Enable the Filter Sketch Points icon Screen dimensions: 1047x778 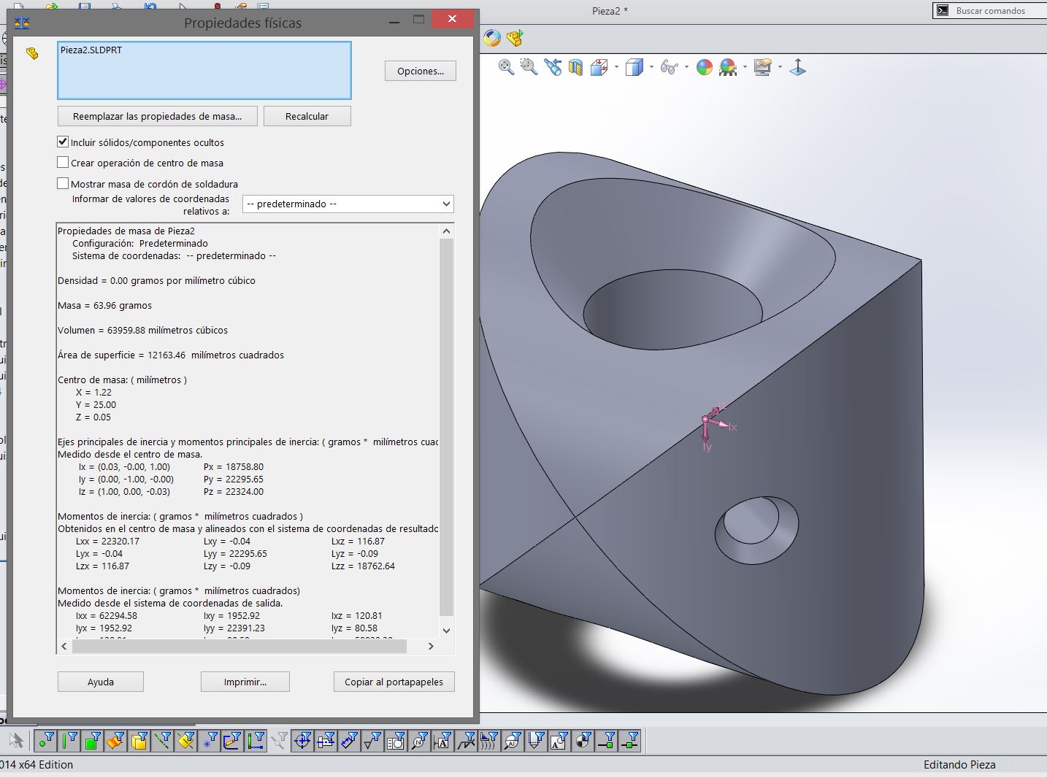209,741
